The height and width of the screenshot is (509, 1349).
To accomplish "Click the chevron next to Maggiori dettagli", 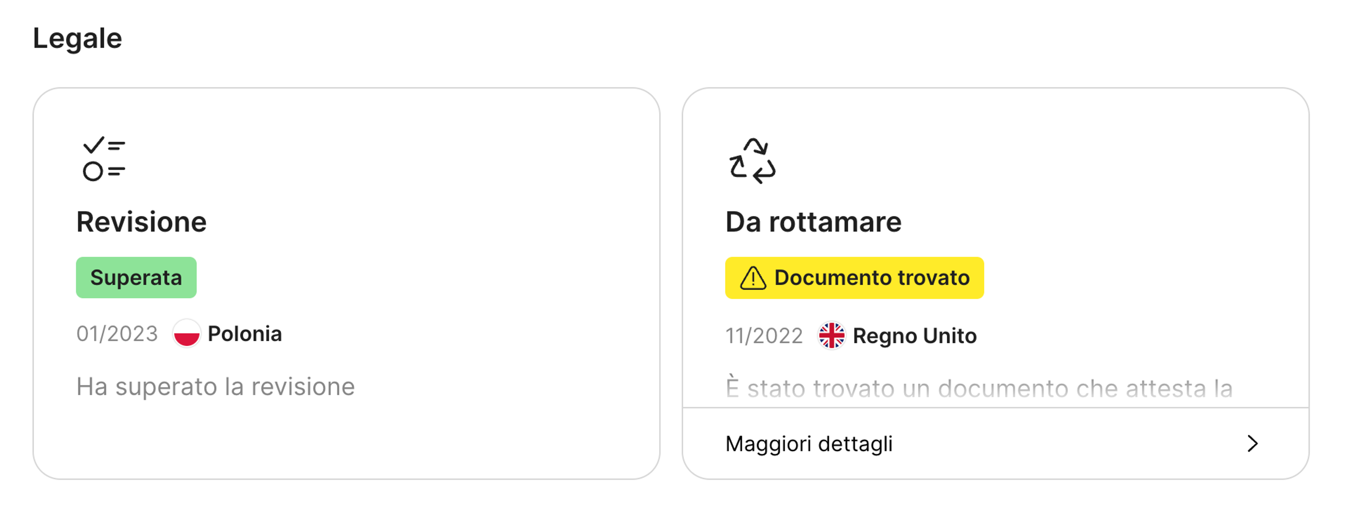I will click(x=1253, y=444).
